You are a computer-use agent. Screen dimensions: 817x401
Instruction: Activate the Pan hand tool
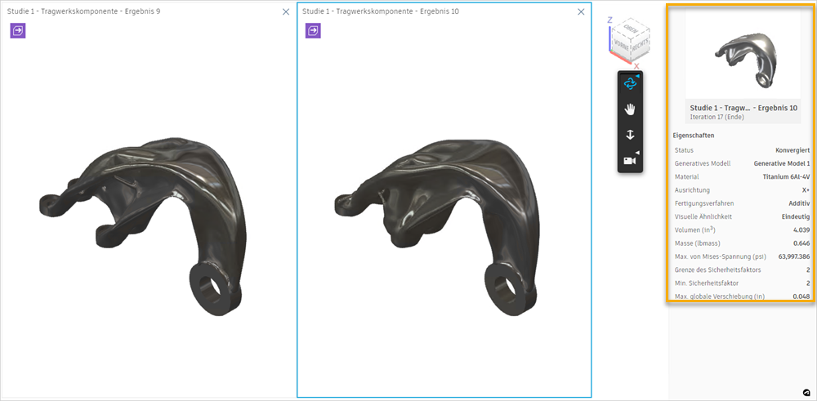(x=630, y=109)
